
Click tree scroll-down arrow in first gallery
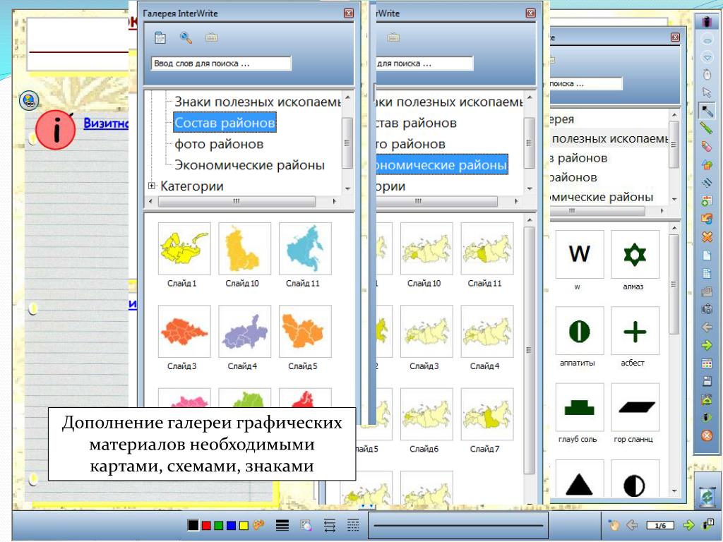click(347, 188)
